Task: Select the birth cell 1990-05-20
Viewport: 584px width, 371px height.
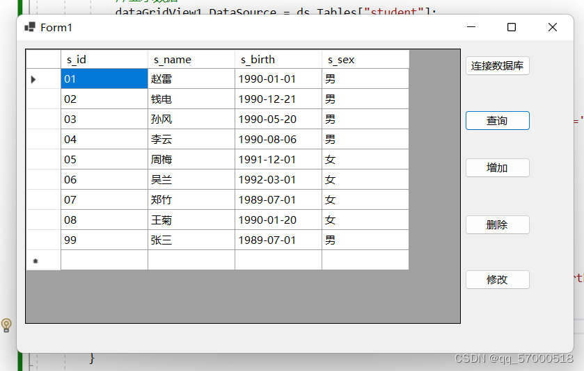Action: 278,119
